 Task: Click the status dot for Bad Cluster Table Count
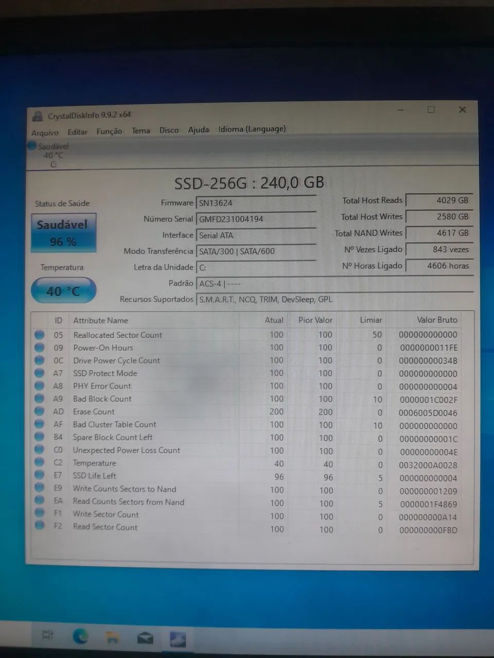(x=39, y=424)
